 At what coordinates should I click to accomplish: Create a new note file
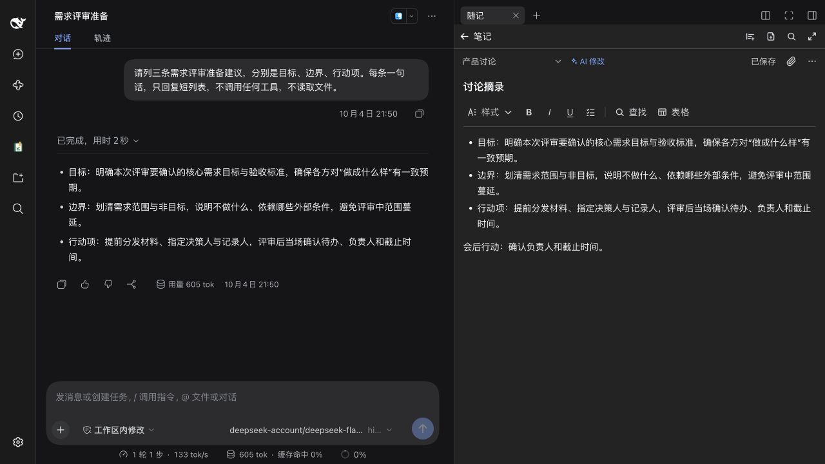[x=771, y=37]
